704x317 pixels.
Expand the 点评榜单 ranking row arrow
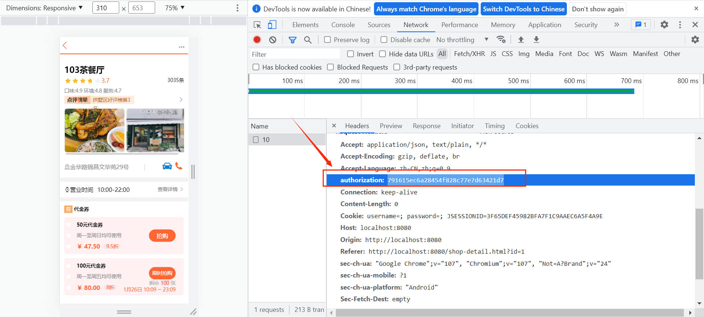click(181, 100)
